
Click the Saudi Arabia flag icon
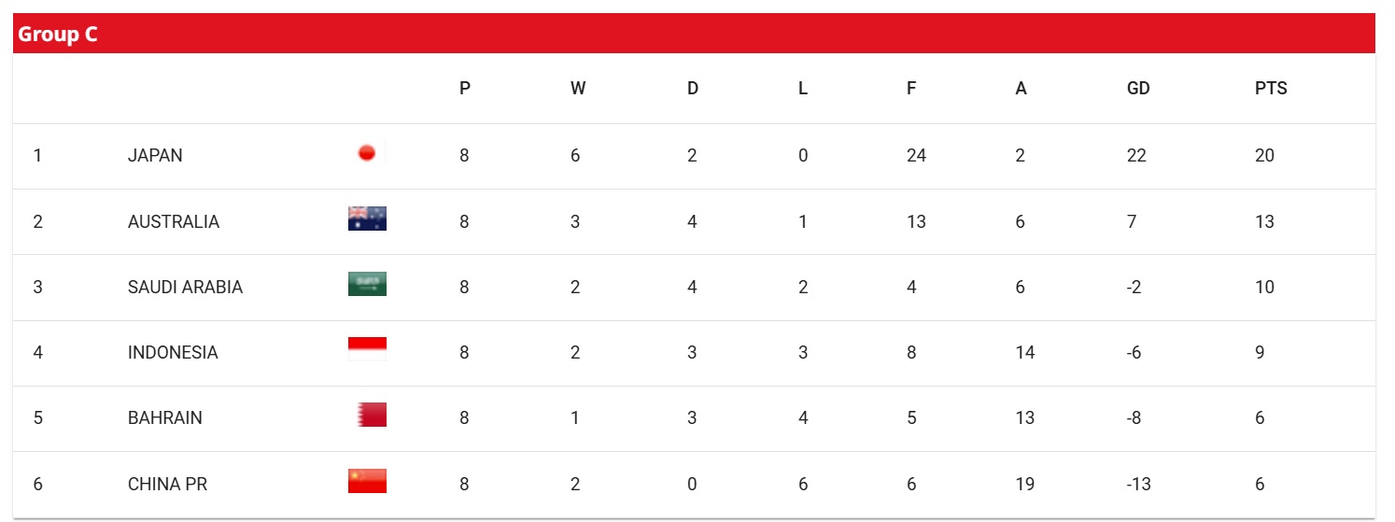point(367,284)
